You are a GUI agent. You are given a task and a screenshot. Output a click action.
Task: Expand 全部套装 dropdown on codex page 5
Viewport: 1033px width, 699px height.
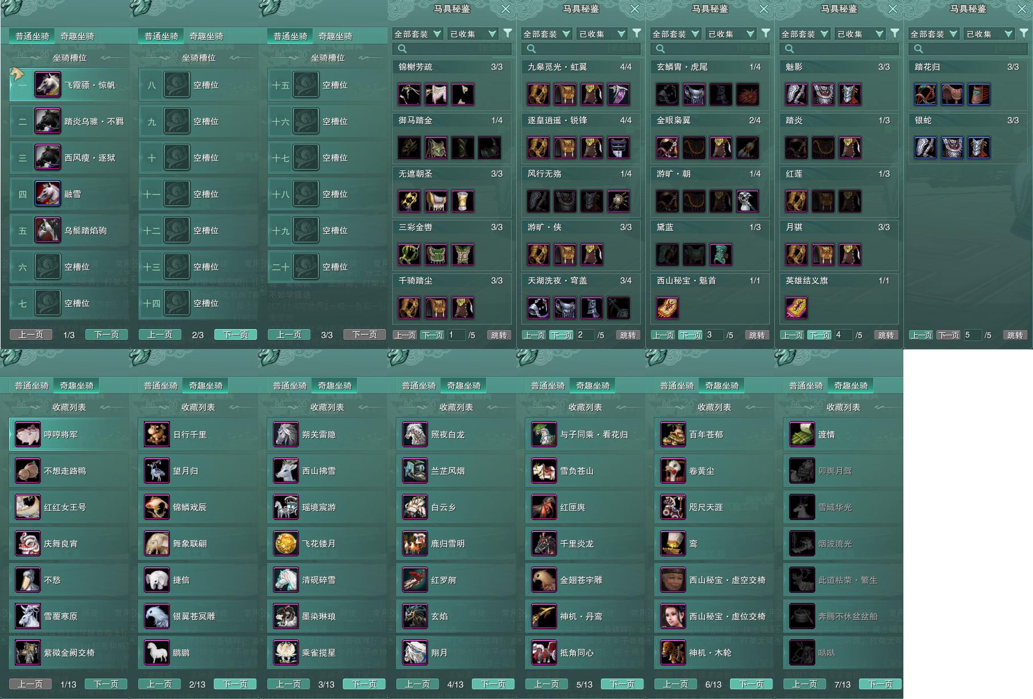(933, 34)
